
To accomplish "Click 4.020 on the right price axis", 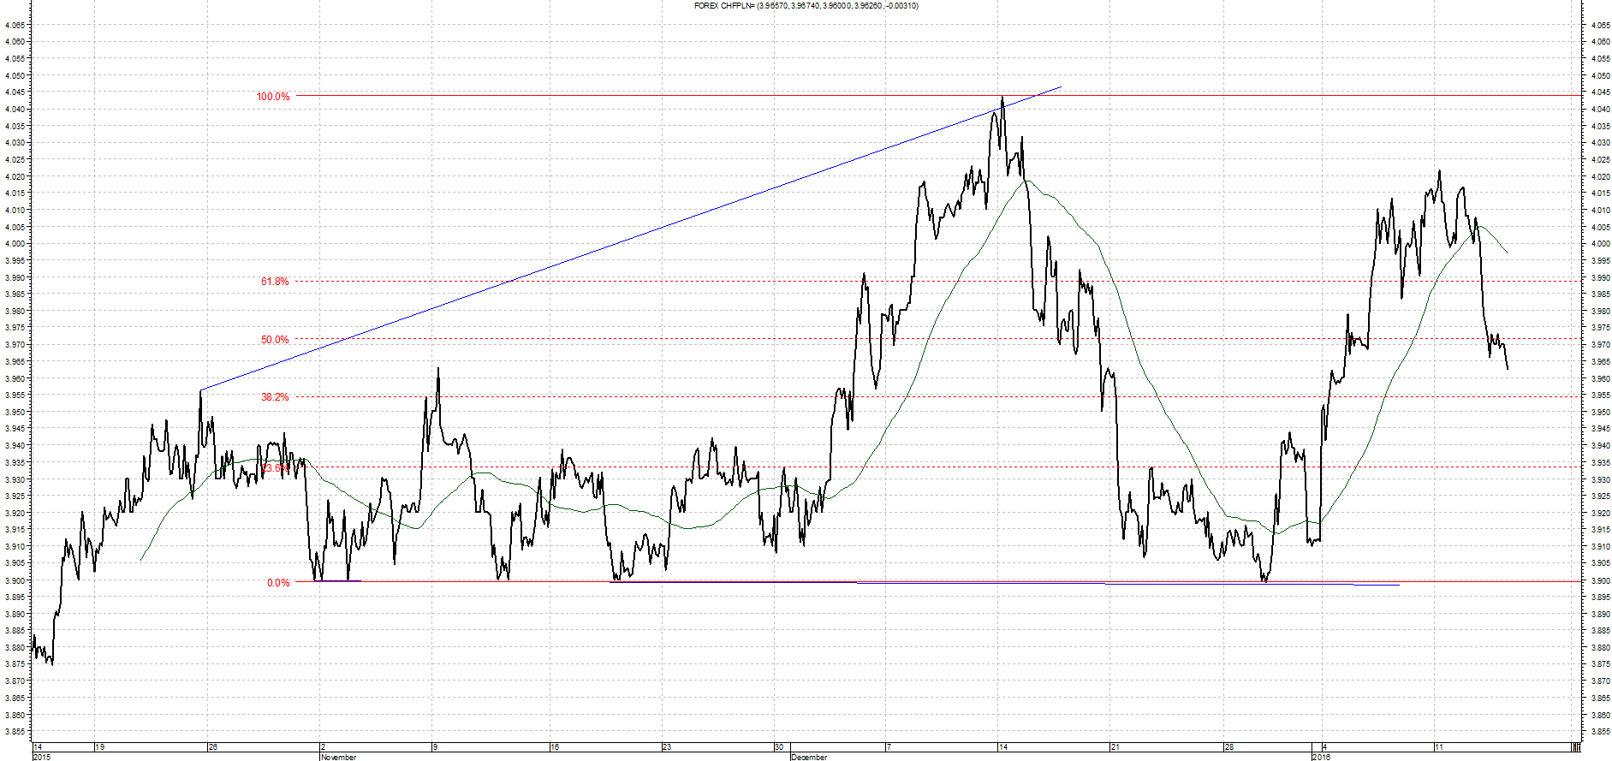I will tap(1600, 177).
